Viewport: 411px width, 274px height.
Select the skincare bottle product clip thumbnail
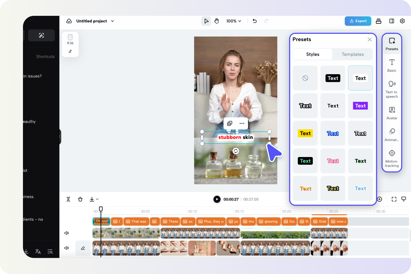(202, 248)
